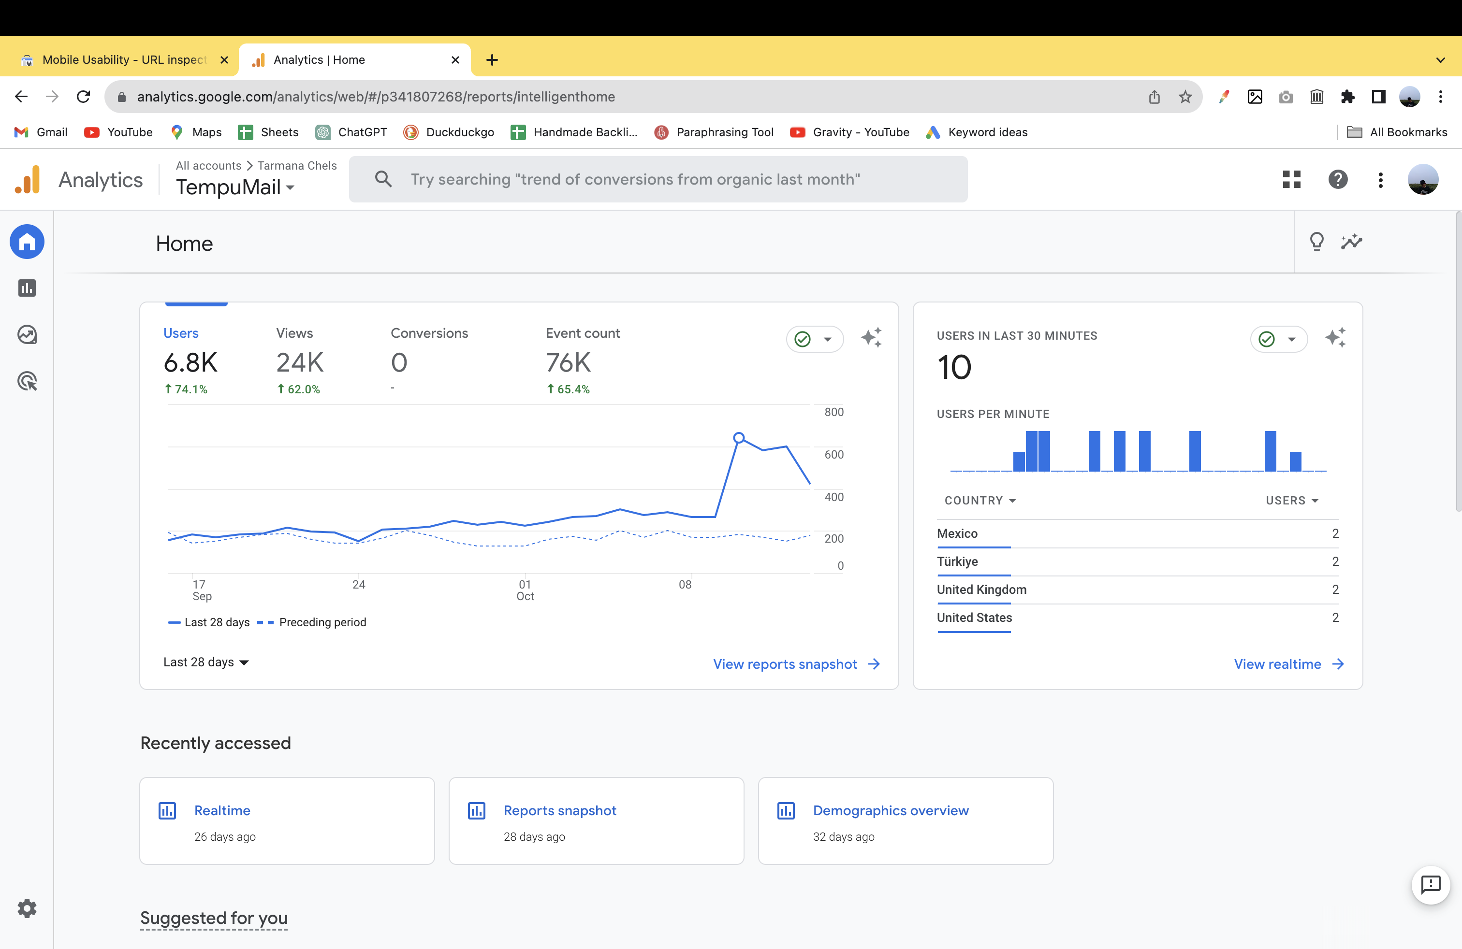
Task: Click the Insights lightbulb icon
Action: (x=1316, y=242)
